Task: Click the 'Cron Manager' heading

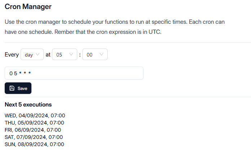Action: pyautogui.click(x=28, y=6)
